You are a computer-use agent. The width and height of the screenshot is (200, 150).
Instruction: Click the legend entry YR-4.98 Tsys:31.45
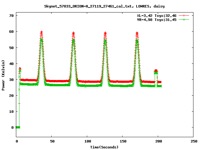pyautogui.click(x=157, y=20)
